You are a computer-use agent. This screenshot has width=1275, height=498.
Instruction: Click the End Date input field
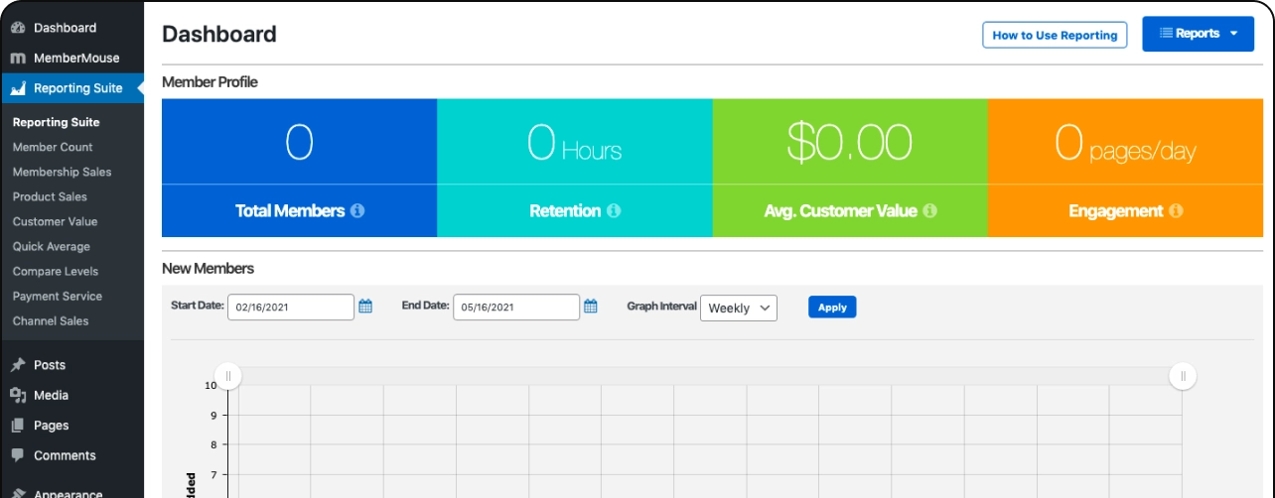point(516,308)
